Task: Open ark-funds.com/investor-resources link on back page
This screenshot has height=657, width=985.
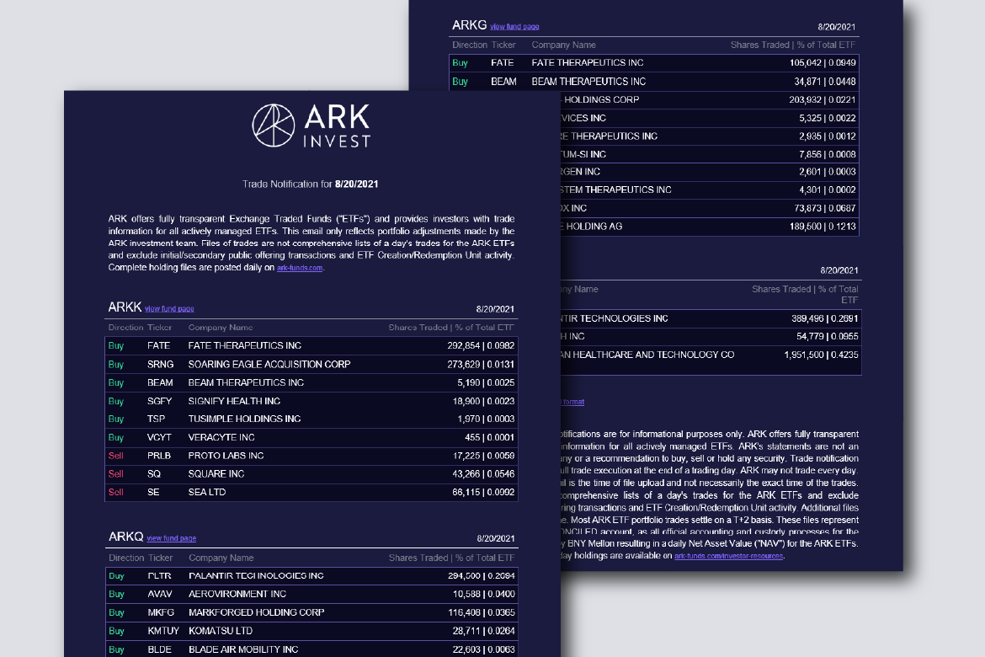Action: click(729, 556)
